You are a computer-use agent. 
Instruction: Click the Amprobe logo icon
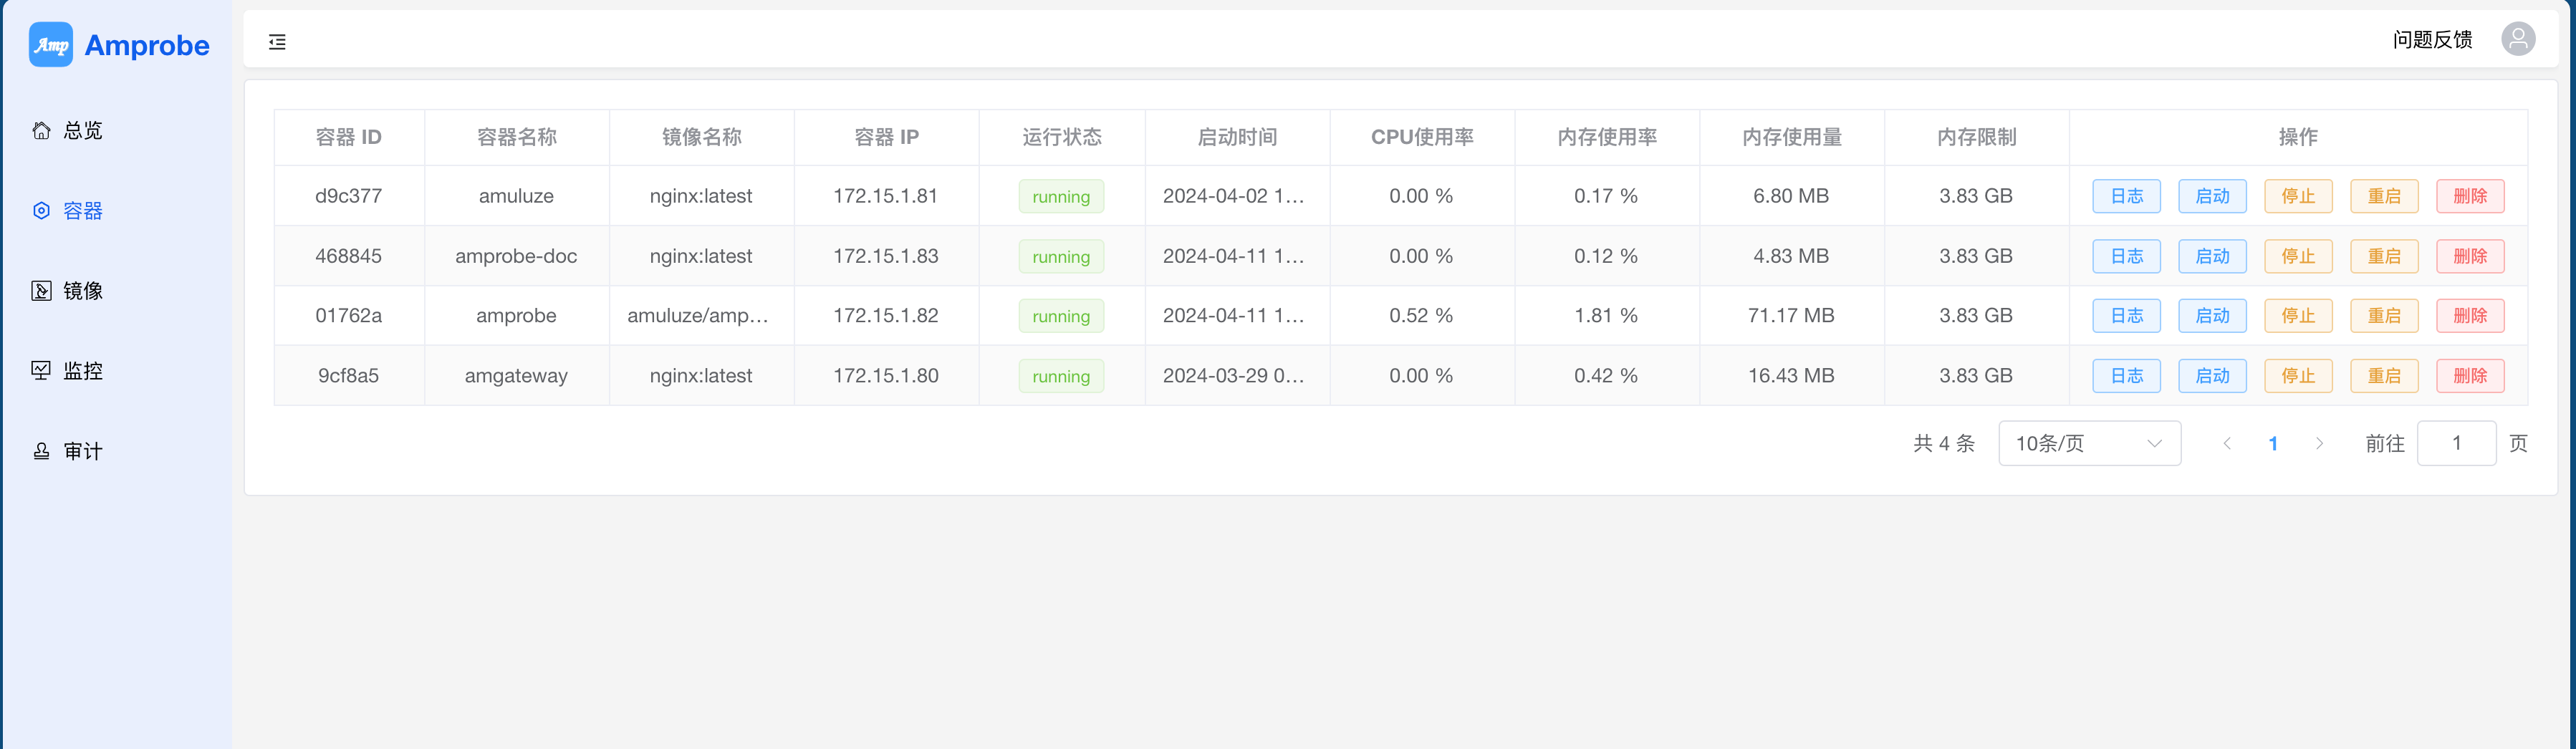click(51, 45)
